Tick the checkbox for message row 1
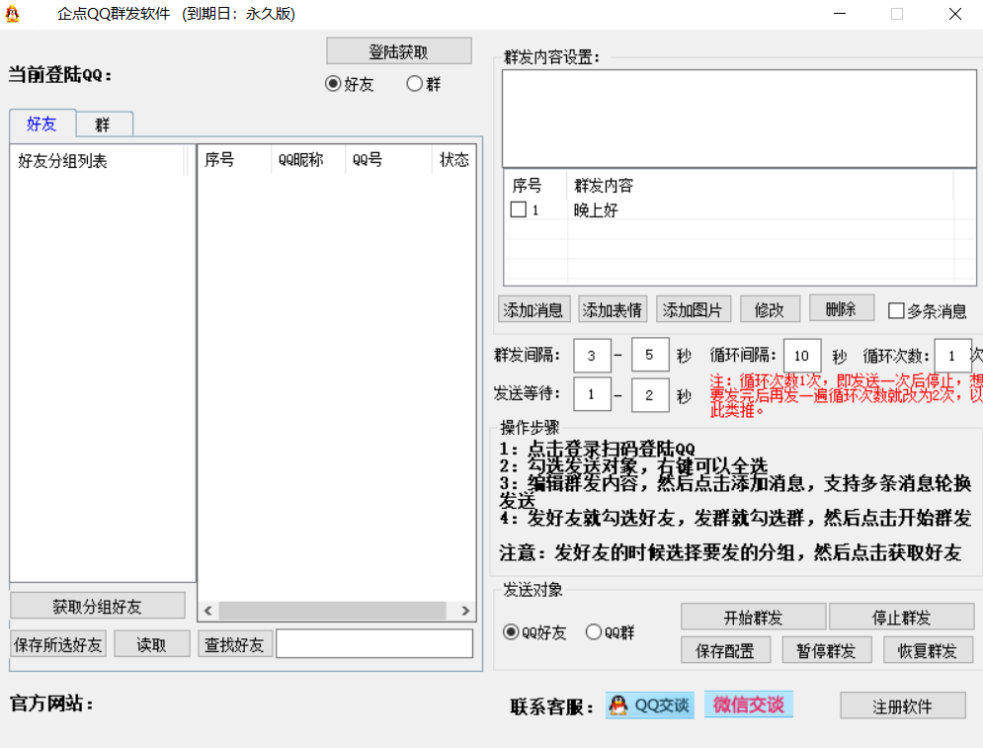 tap(519, 209)
